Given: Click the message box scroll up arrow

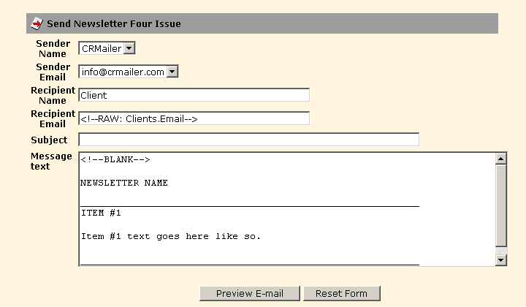Looking at the screenshot, I should coord(501,159).
